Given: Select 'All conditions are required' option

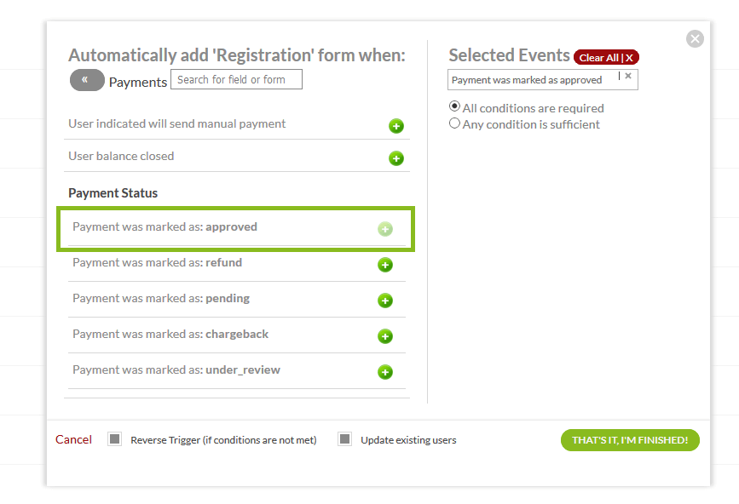Looking at the screenshot, I should point(455,107).
